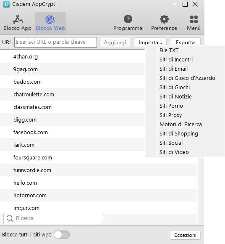
Task: Select Siti Proxy import option
Action: coord(170,115)
